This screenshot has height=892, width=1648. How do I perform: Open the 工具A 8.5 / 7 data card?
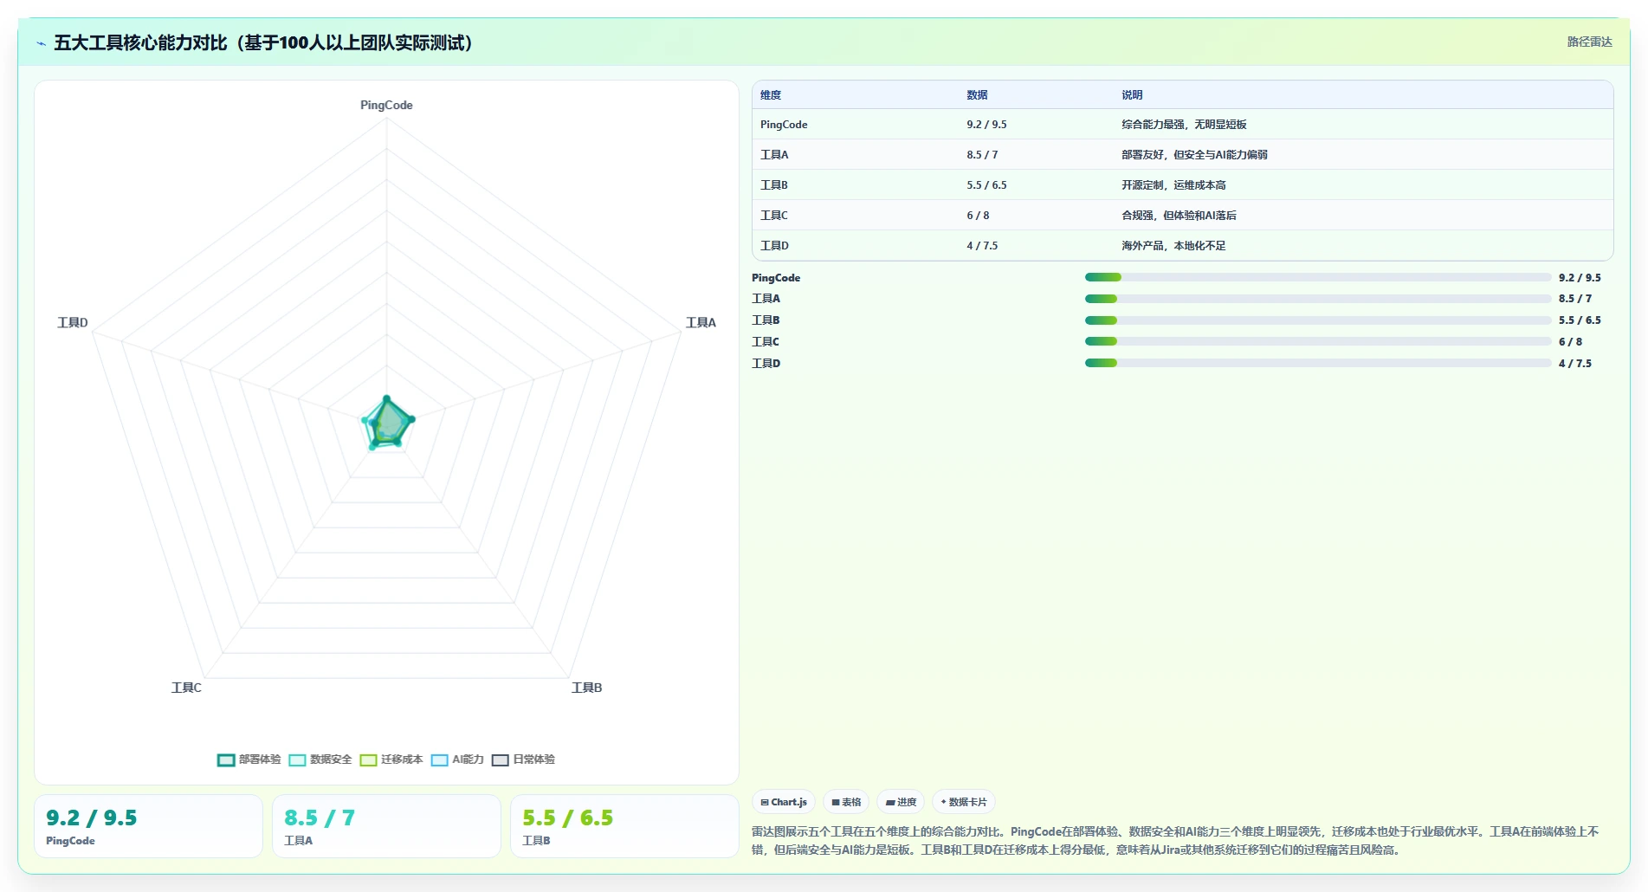tap(386, 826)
